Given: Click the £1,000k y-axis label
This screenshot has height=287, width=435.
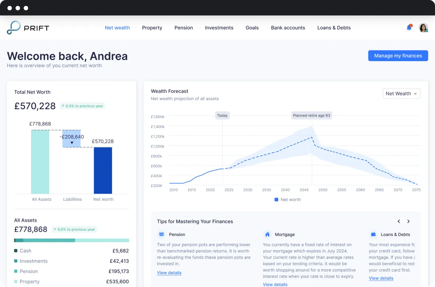Looking at the screenshot, I should click(158, 146).
